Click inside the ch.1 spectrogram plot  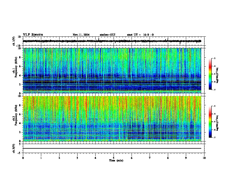click(112, 71)
